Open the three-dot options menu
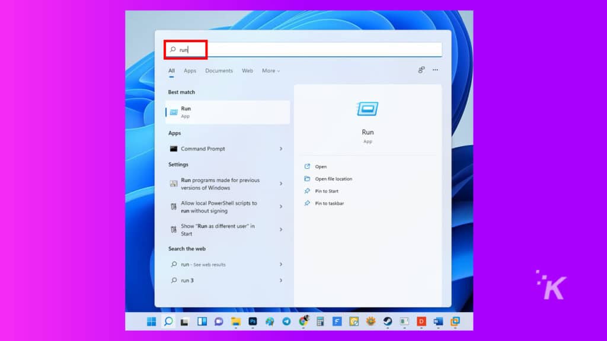 [436, 70]
